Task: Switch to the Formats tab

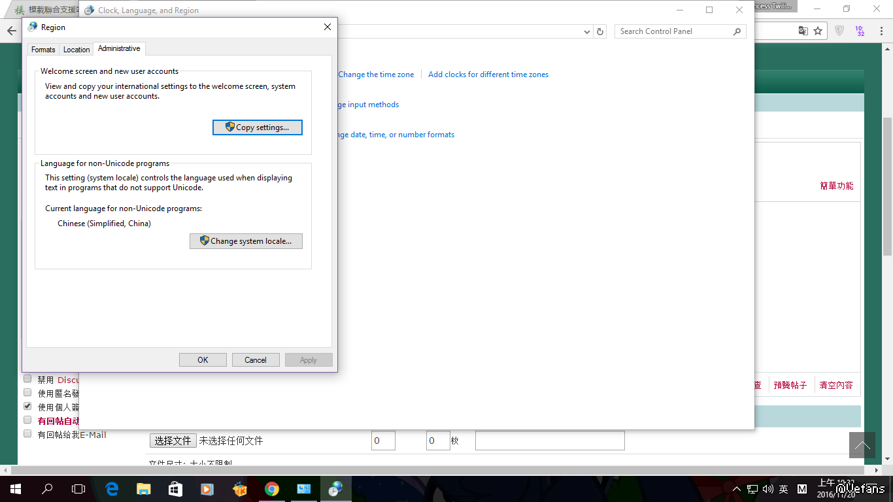Action: (x=43, y=50)
